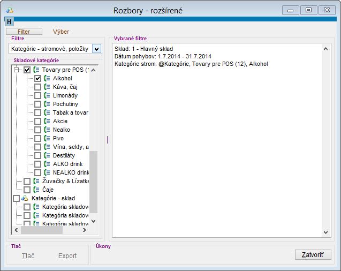Check the Káva, čaj category checkbox
Image resolution: width=341 pixels, height=271 pixels.
[x=37, y=87]
